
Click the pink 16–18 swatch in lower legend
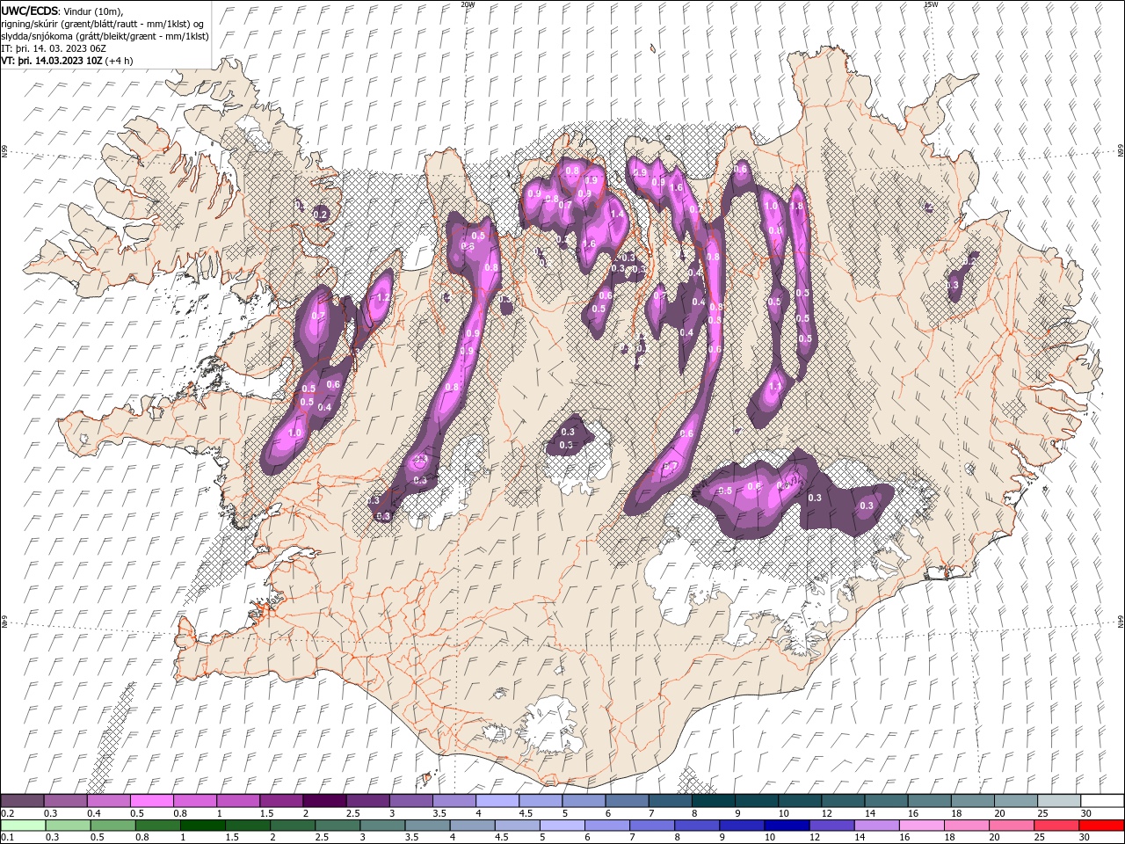pos(922,826)
